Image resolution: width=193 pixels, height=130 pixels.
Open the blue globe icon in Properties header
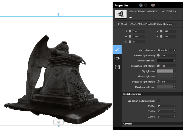click(141, 5)
